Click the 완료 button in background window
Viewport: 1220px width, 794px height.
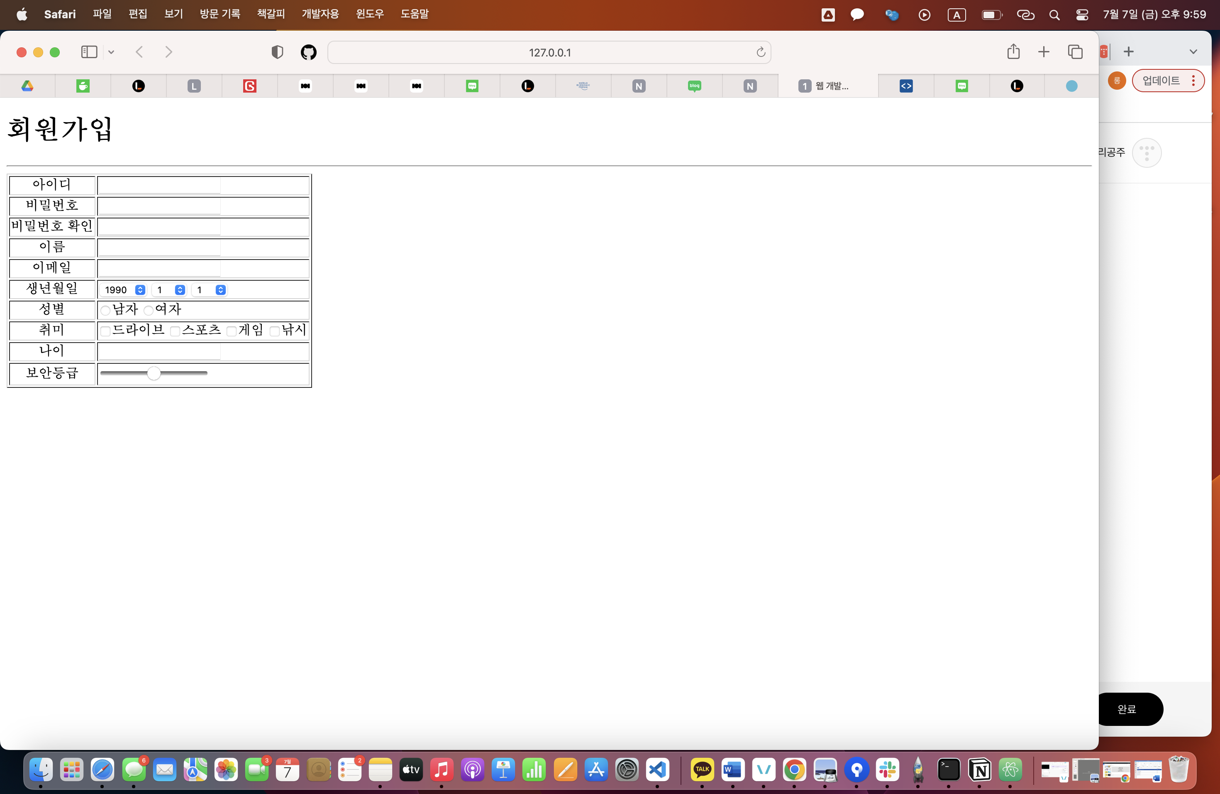1130,709
